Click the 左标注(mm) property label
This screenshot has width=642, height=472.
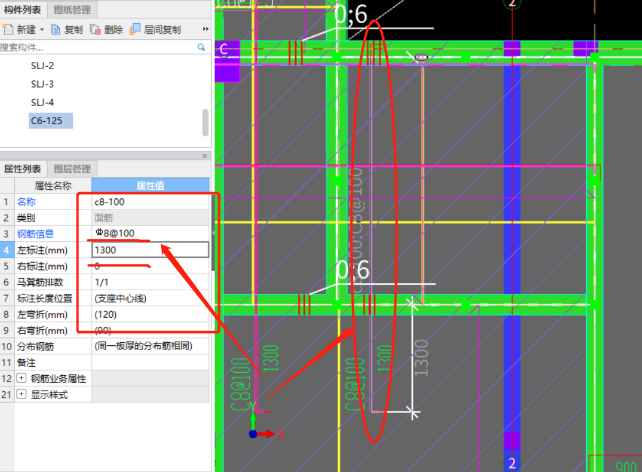click(x=42, y=250)
